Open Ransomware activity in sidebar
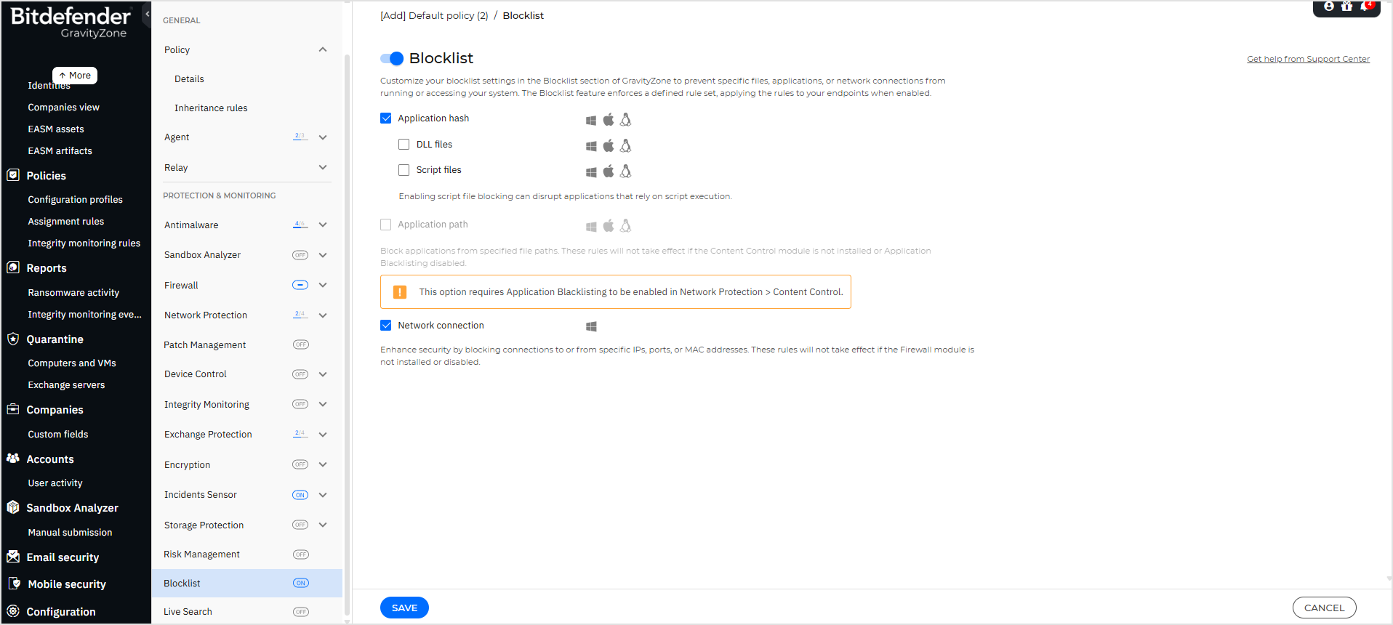1393x625 pixels. [x=73, y=292]
